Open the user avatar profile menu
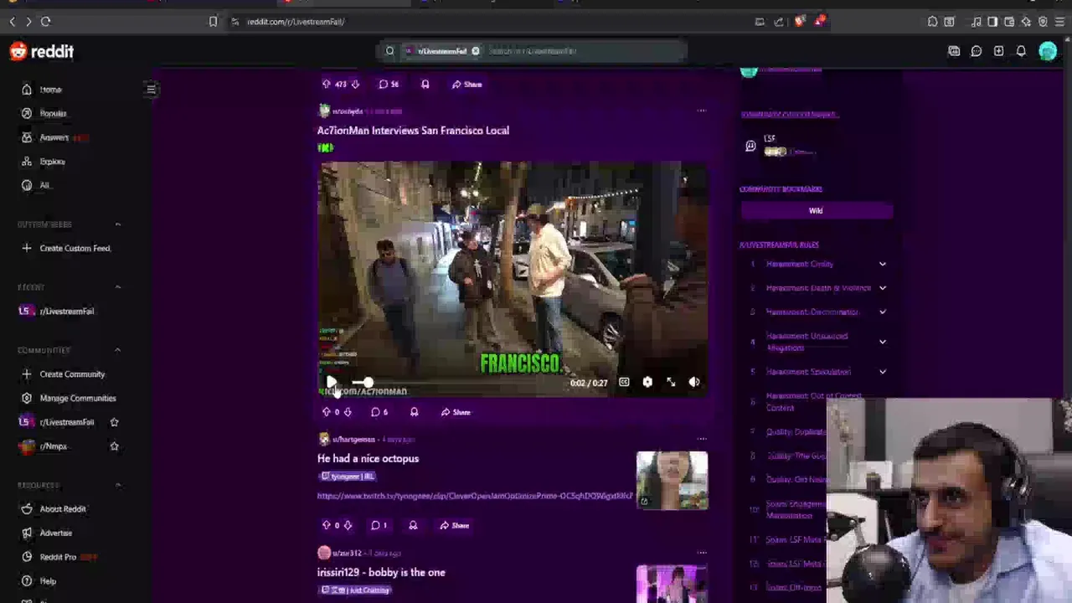 coord(1048,52)
